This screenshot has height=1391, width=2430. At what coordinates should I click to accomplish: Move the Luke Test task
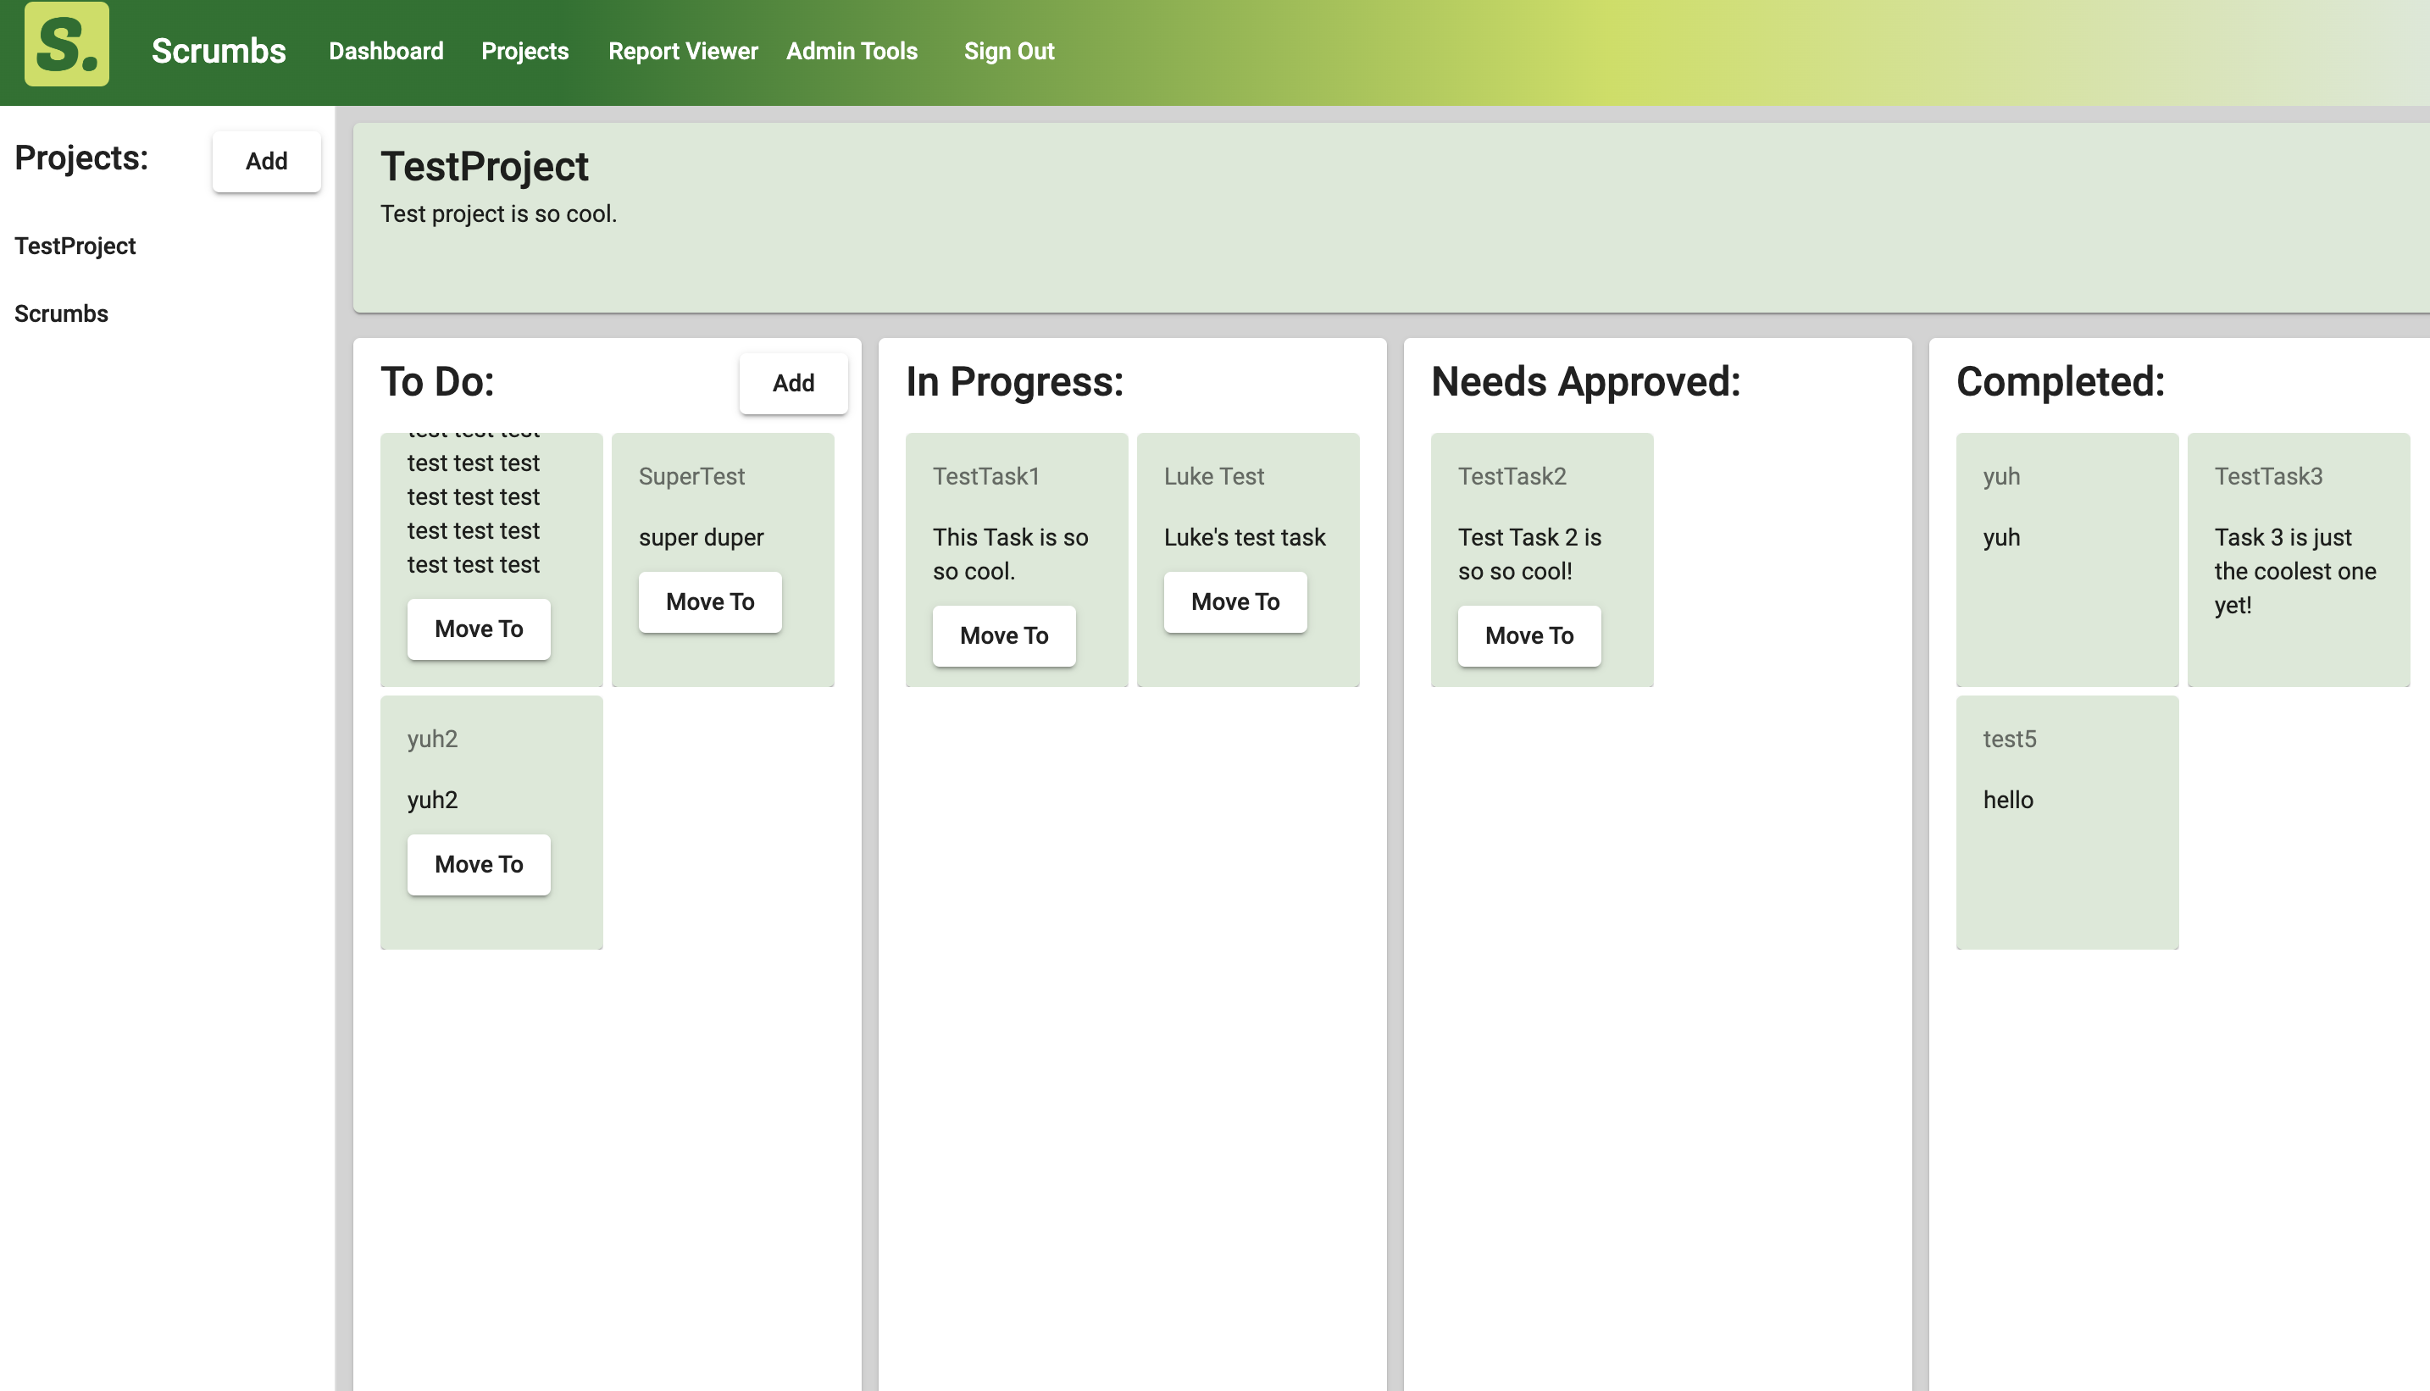click(1234, 601)
